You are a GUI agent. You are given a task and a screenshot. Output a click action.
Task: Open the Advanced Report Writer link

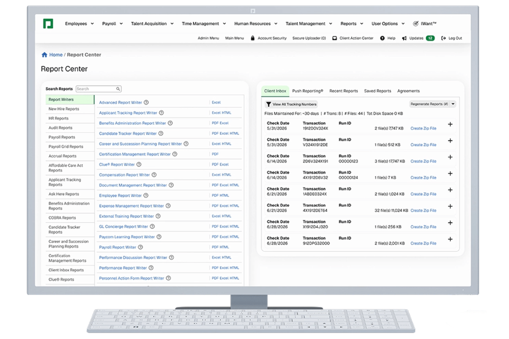pyautogui.click(x=120, y=102)
